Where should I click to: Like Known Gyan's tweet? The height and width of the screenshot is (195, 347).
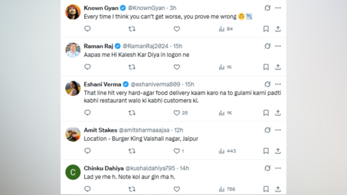177,29
